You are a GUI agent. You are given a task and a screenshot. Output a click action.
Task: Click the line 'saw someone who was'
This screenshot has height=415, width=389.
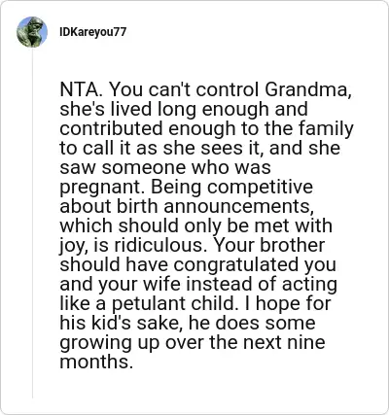165,167
